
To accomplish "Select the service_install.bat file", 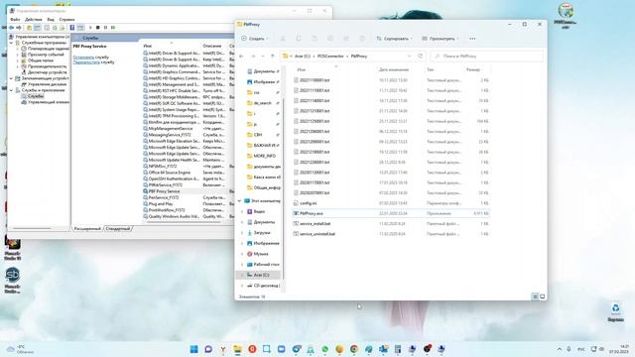I will pyautogui.click(x=391, y=223).
